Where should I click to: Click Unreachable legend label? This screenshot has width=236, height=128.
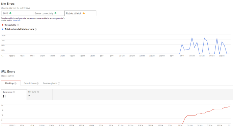[x=10, y=25]
